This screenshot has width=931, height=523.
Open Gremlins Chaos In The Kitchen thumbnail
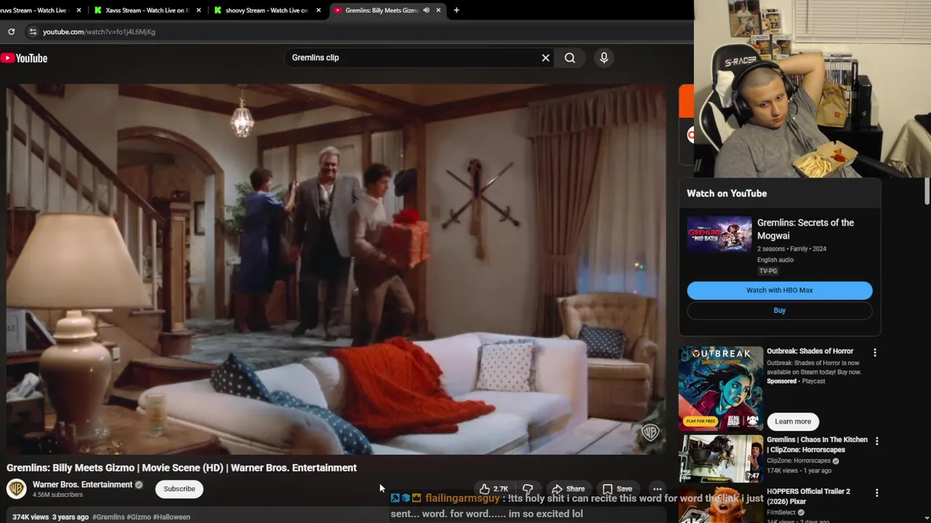tap(721, 458)
